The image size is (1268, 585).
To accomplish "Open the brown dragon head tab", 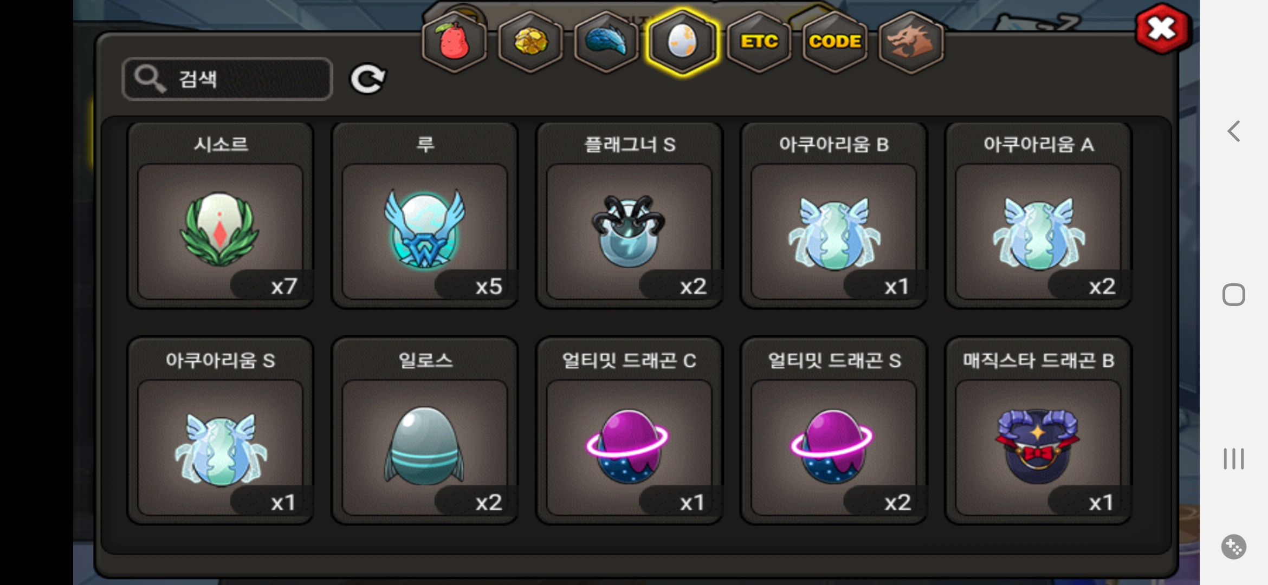I will click(x=911, y=42).
